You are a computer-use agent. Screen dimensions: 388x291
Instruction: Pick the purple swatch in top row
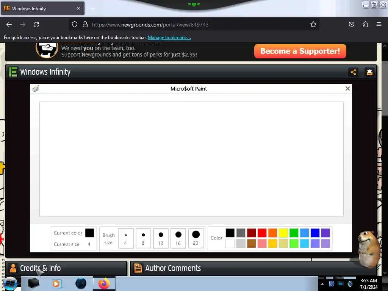(x=325, y=233)
